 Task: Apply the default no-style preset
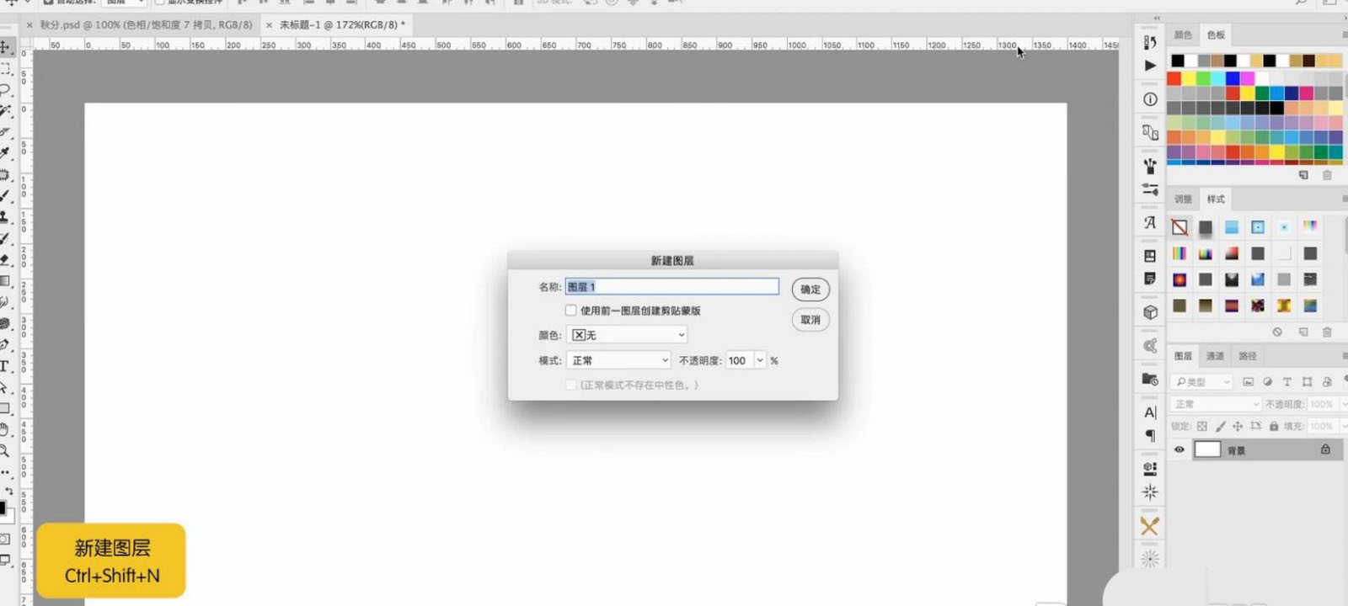pyautogui.click(x=1179, y=227)
